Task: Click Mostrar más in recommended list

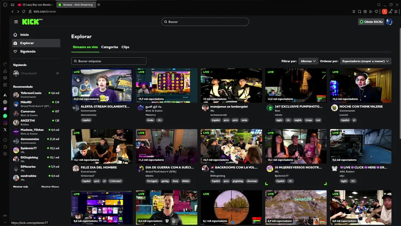Action: 20,187
